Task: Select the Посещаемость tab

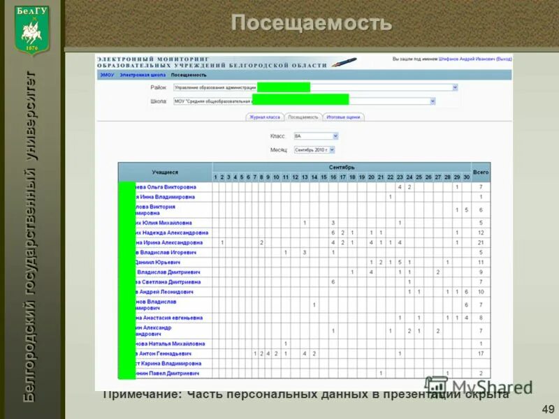Action: 303,116
